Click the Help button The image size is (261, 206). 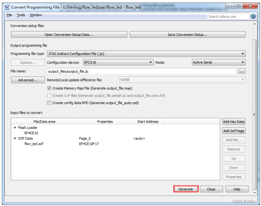click(237, 189)
